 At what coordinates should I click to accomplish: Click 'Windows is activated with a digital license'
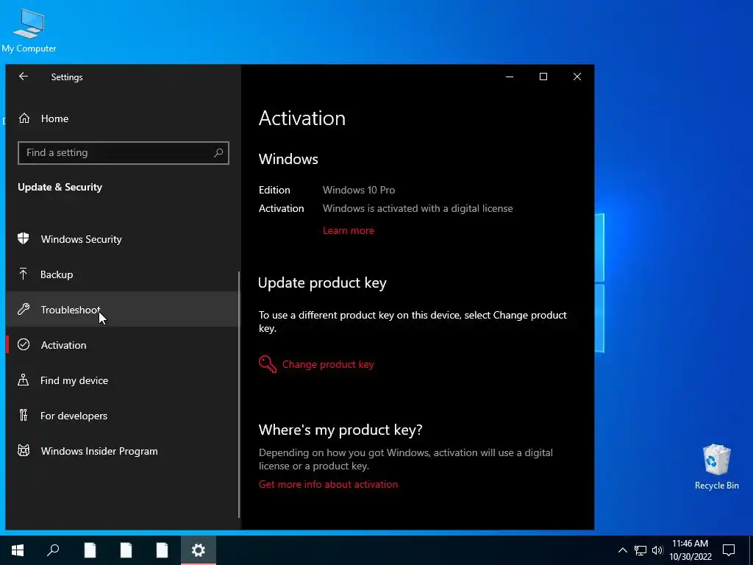click(418, 208)
